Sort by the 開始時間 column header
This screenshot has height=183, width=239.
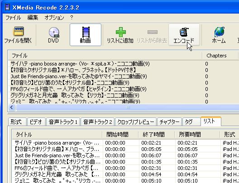pyautogui.click(x=120, y=135)
